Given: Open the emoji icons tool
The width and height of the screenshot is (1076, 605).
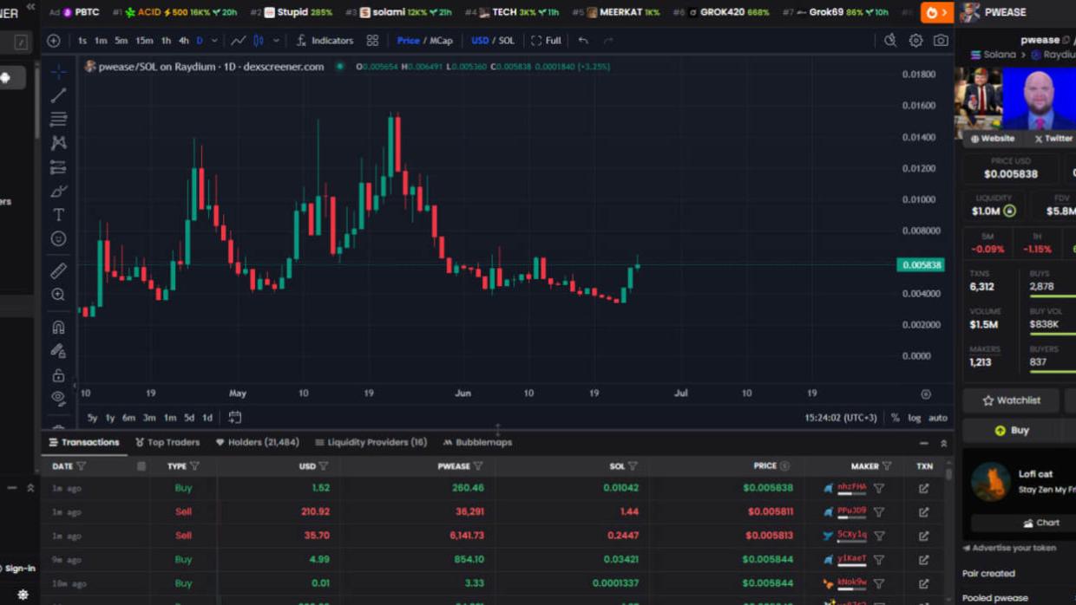Looking at the screenshot, I should [58, 238].
